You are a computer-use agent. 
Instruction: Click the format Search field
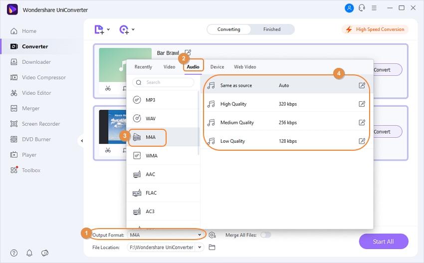163,82
